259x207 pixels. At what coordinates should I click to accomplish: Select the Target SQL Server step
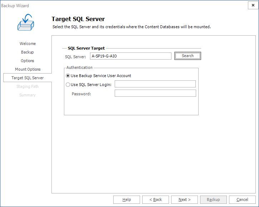coord(28,78)
